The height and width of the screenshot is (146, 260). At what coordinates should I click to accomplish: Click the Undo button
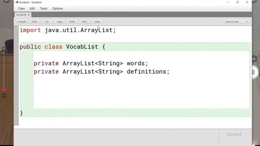tap(34, 21)
